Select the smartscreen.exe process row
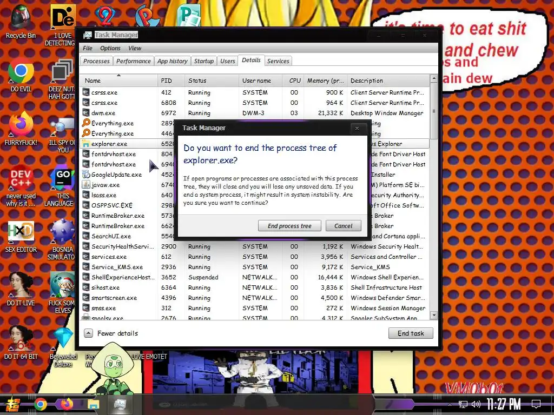 click(x=254, y=298)
